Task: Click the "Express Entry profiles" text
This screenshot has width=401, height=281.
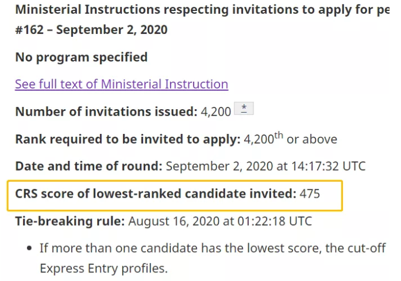Action: pos(104,268)
